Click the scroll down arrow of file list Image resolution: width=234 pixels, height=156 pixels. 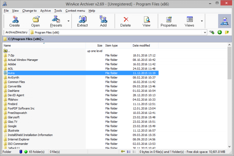[229, 147]
